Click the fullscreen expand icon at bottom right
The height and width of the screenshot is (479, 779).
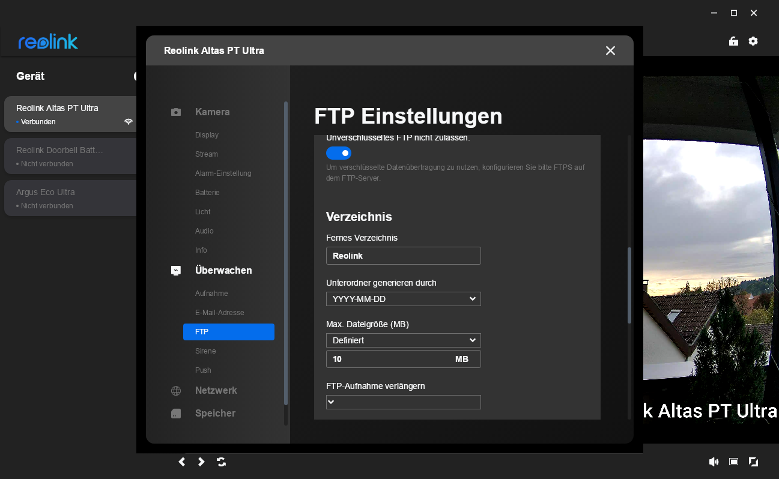coord(753,462)
